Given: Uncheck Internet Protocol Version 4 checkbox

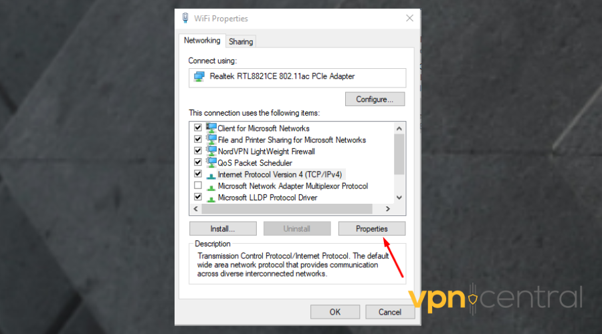Looking at the screenshot, I should (x=198, y=174).
